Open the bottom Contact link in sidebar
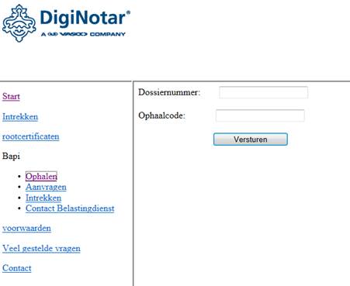350x286 pixels. pos(17,268)
